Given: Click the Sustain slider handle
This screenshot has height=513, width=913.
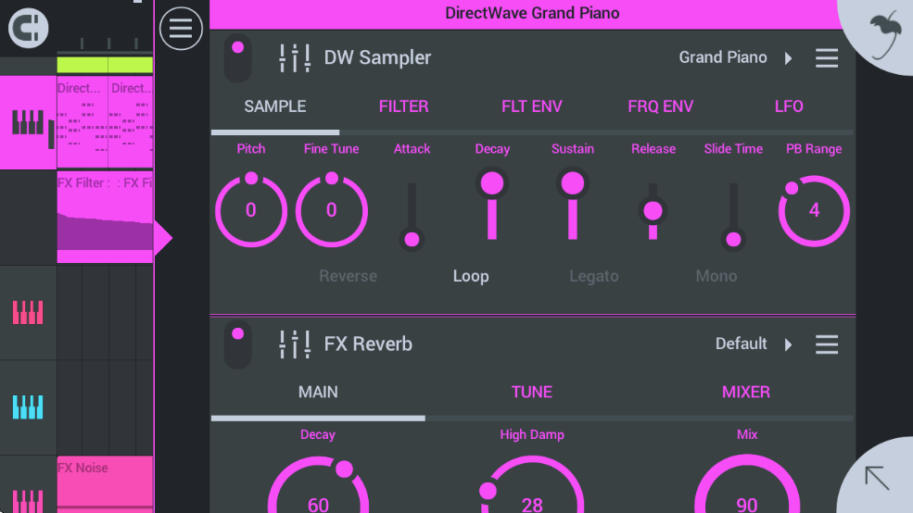Looking at the screenshot, I should coord(573,183).
